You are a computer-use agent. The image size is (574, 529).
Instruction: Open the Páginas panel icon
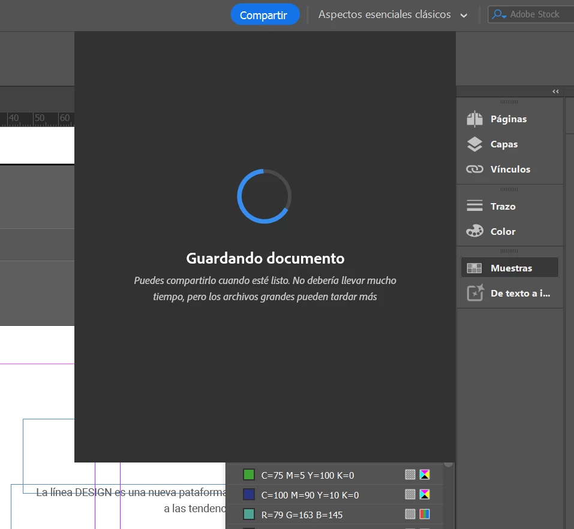(475, 119)
